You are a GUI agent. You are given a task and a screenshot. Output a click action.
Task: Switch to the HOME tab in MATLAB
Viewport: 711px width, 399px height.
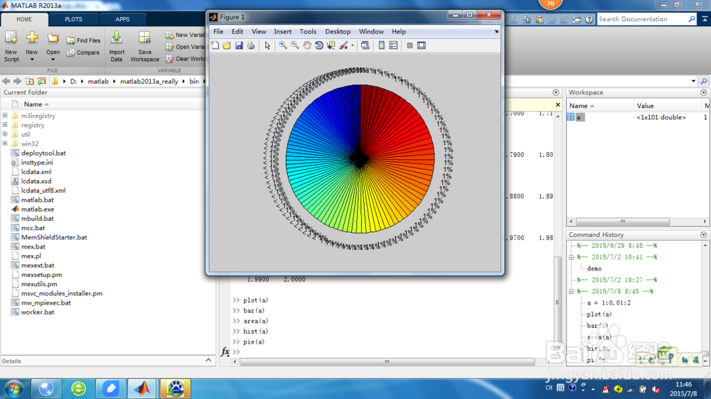24,19
